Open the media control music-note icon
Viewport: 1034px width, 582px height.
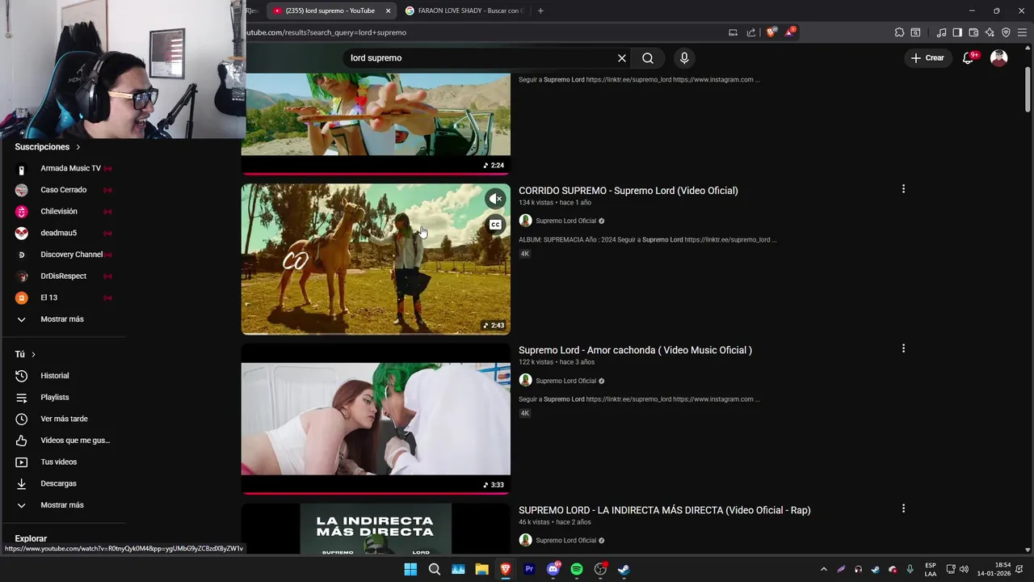941,32
